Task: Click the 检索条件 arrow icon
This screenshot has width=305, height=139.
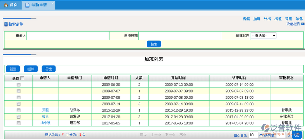Action: coord(6,24)
